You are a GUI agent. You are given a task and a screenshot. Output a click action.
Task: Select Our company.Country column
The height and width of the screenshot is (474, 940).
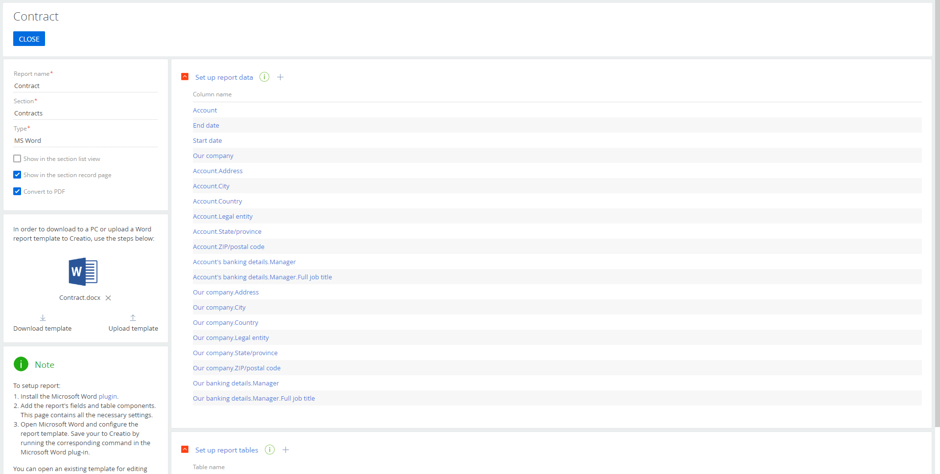click(x=226, y=323)
